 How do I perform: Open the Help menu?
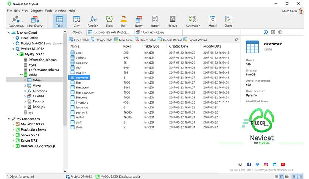[72, 11]
